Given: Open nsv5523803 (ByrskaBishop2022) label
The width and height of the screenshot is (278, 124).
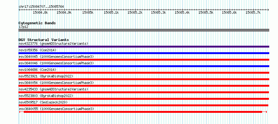Looking at the screenshot, I should coord(46,96).
